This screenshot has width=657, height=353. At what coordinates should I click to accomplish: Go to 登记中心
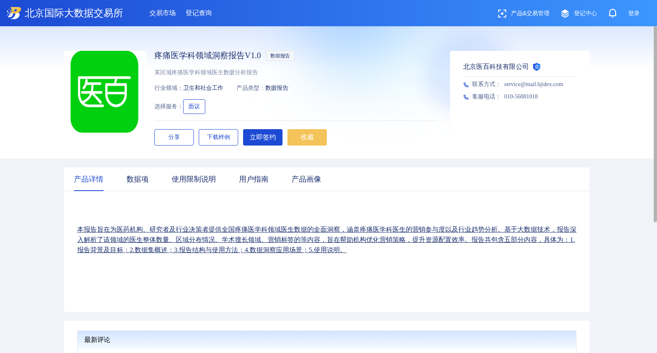(x=586, y=14)
